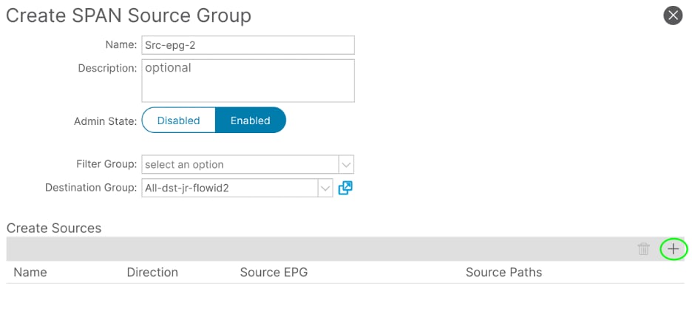Viewport: 692px width, 309px height.
Task: Close the Create SPAN Source Group dialog
Action: [673, 16]
